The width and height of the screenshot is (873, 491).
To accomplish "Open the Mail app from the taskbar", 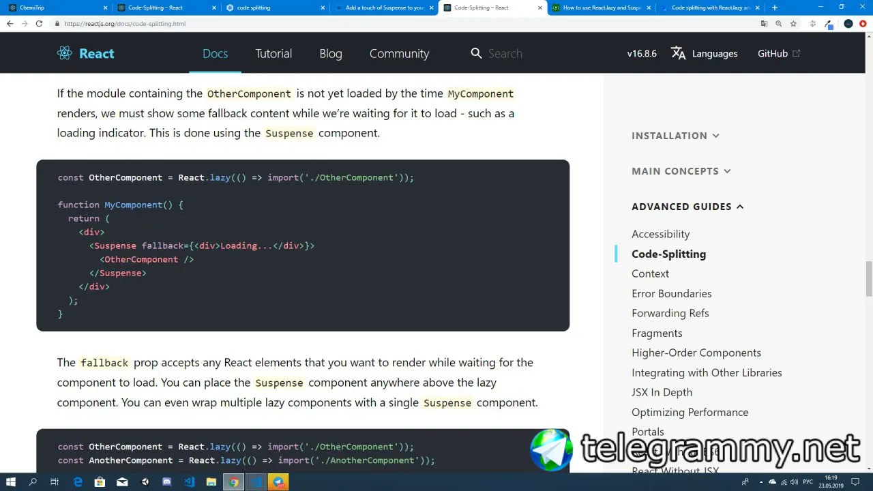I will [x=122, y=482].
